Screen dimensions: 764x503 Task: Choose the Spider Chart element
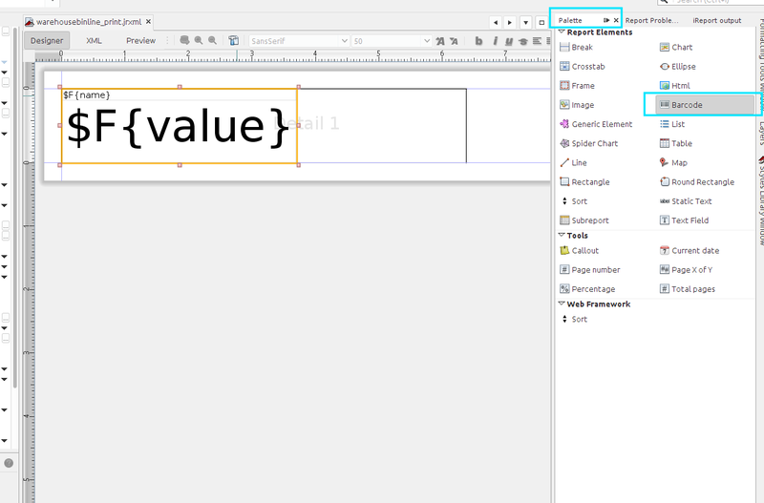[594, 143]
